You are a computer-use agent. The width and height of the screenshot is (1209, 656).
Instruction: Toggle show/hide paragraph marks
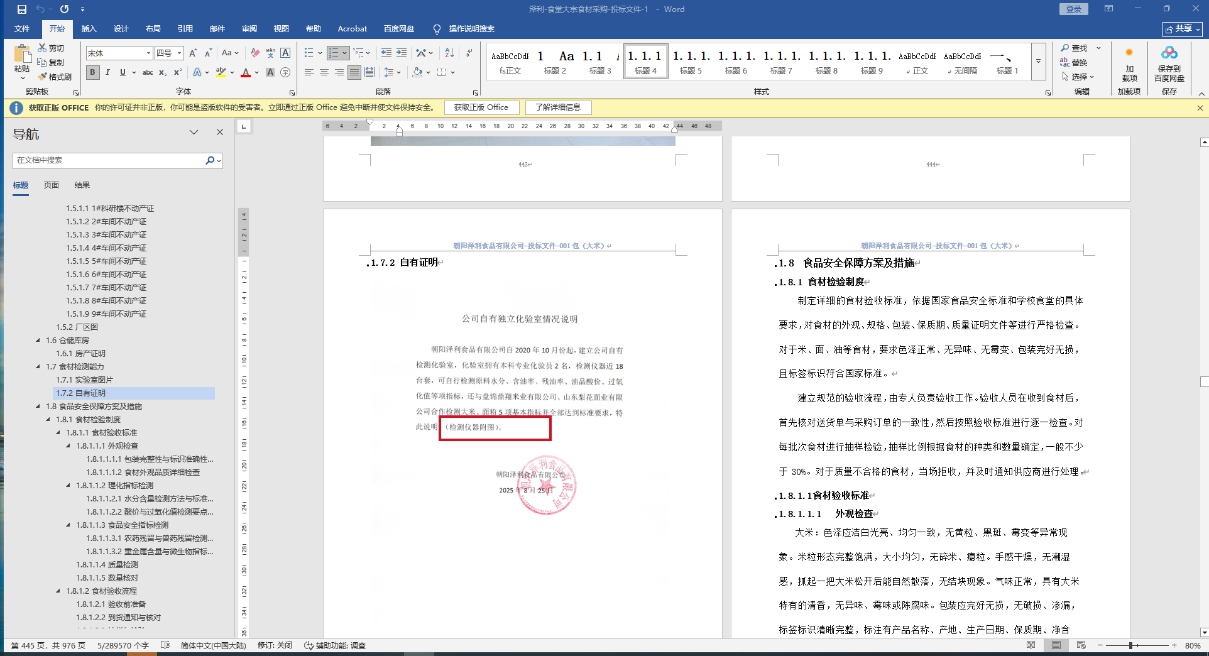coord(469,53)
